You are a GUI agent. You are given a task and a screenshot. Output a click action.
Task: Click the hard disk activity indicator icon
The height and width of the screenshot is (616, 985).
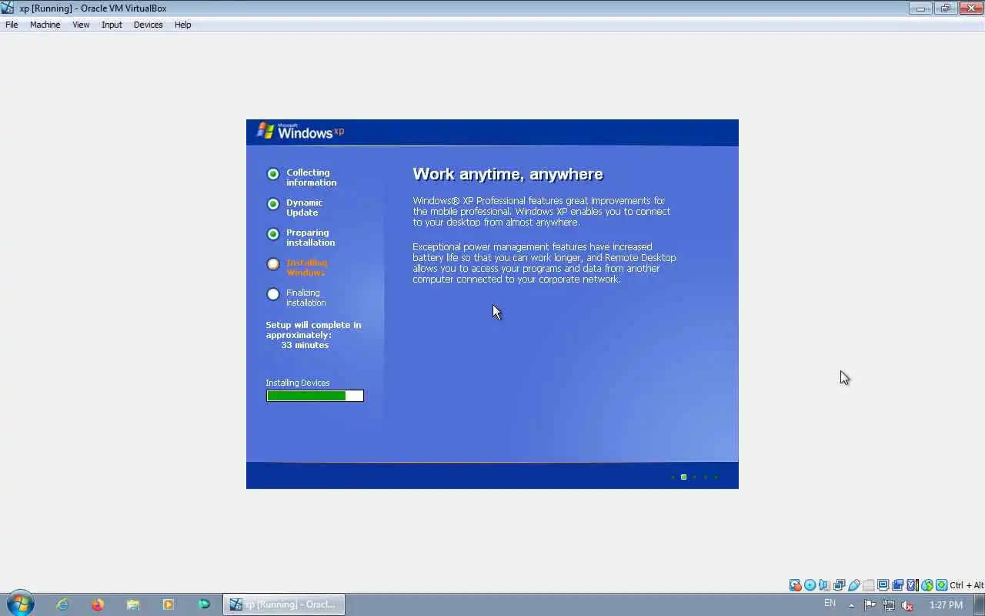(796, 585)
